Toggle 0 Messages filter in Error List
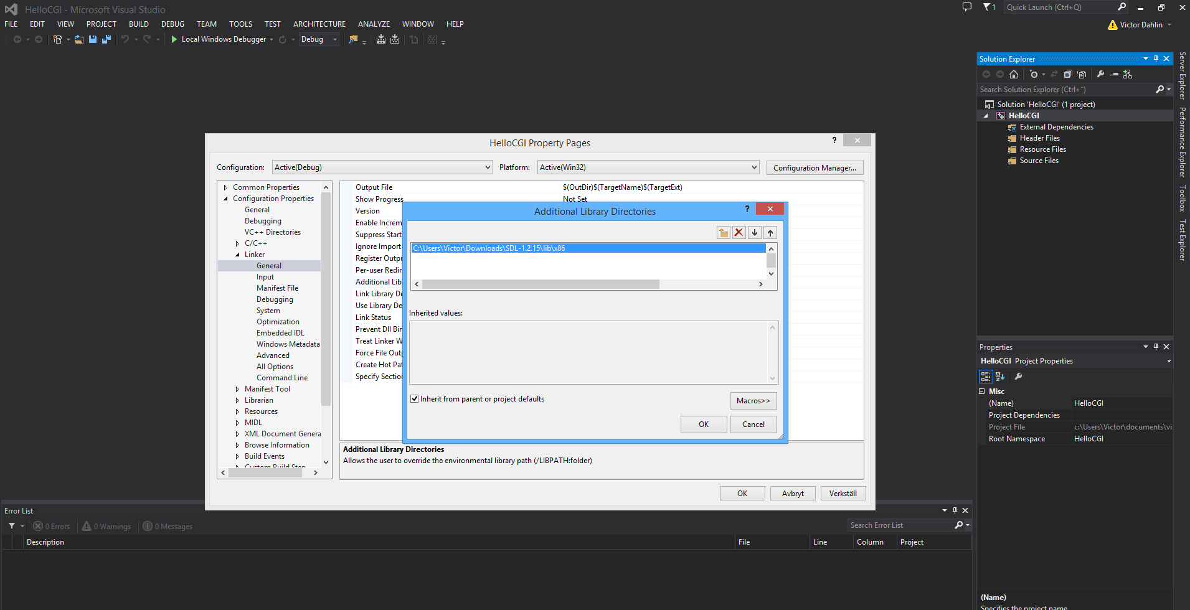Screen dimensions: 1190x610 point(168,526)
